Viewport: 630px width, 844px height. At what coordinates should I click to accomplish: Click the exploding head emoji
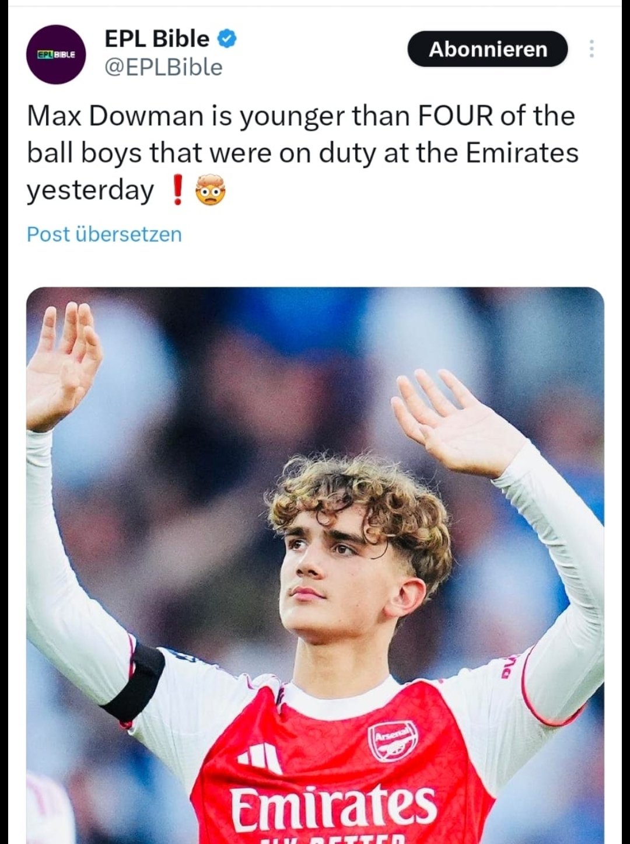click(210, 190)
